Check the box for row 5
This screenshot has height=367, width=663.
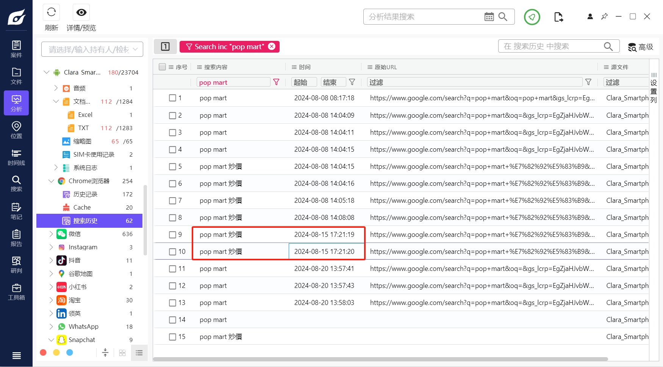(x=172, y=166)
